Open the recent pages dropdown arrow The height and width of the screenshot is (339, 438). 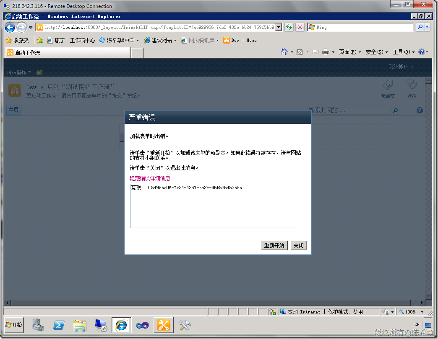coord(31,27)
